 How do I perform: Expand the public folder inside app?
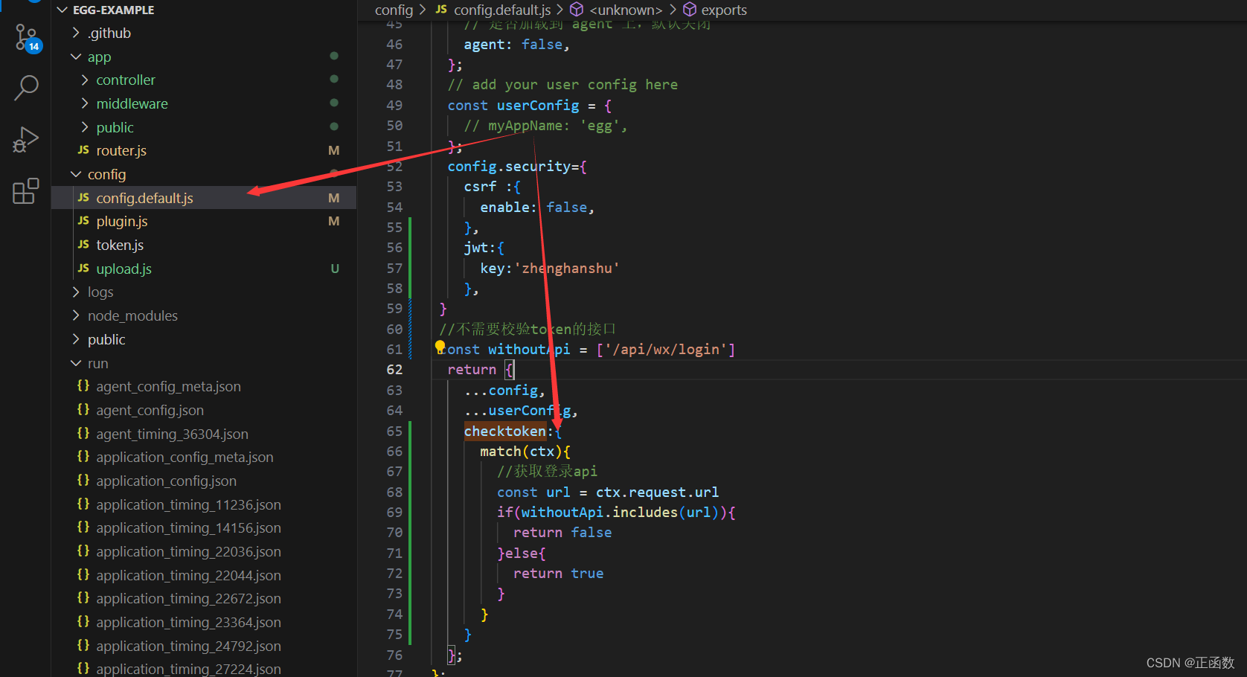[x=85, y=127]
